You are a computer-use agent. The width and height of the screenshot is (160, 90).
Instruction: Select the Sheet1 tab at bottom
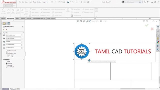coord(13,89)
